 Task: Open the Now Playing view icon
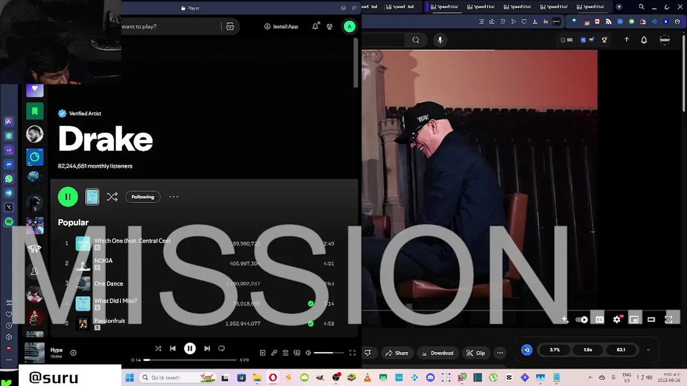pos(262,353)
